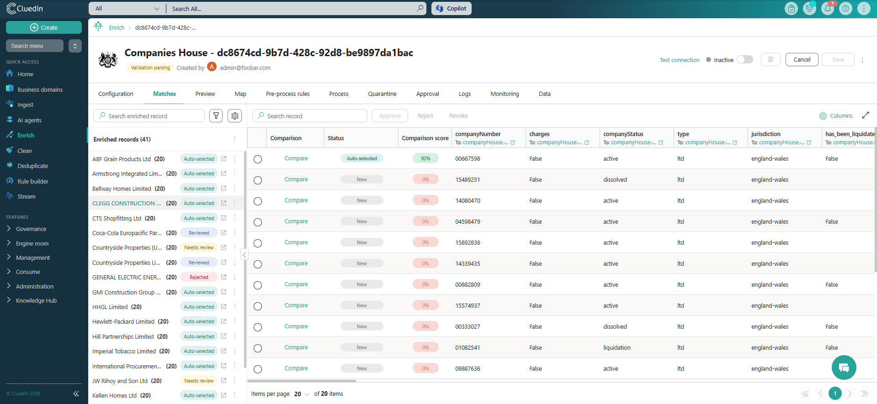Image resolution: width=877 pixels, height=404 pixels.
Task: Go to Home in sidebar
Action: [x=25, y=74]
